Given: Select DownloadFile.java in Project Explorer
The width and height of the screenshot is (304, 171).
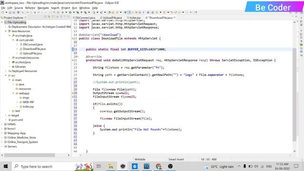Looking at the screenshot, I should pos(34,49).
